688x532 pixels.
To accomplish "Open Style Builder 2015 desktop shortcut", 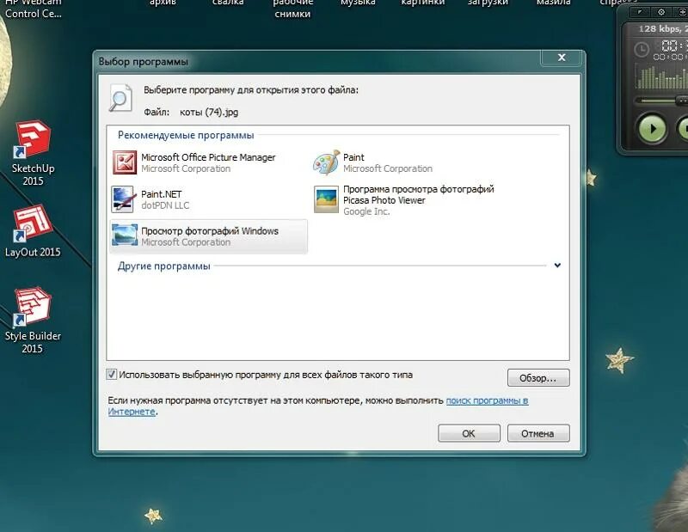I will point(33,321).
